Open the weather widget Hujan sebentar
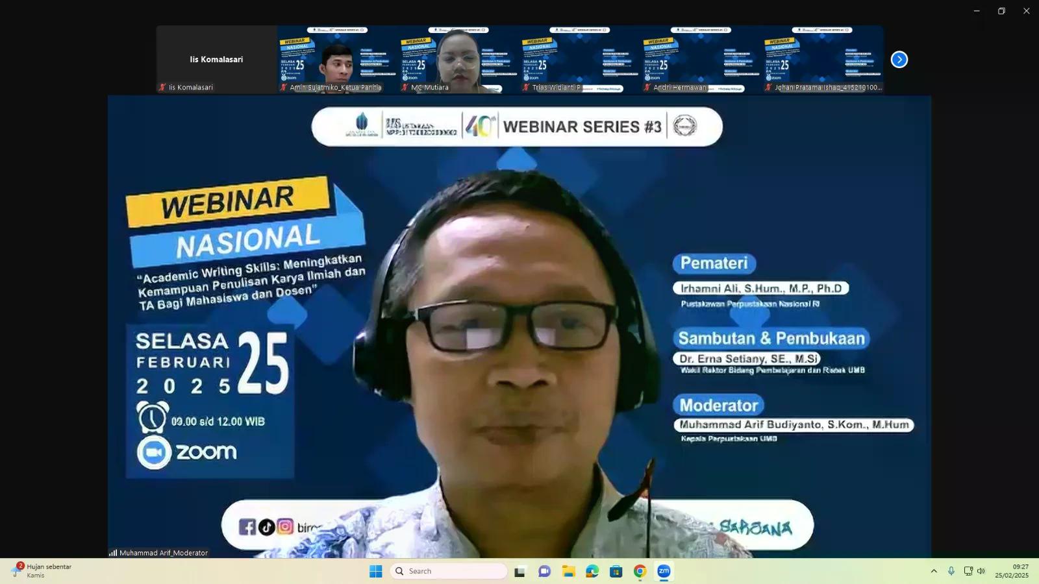Image resolution: width=1039 pixels, height=584 pixels. click(42, 570)
